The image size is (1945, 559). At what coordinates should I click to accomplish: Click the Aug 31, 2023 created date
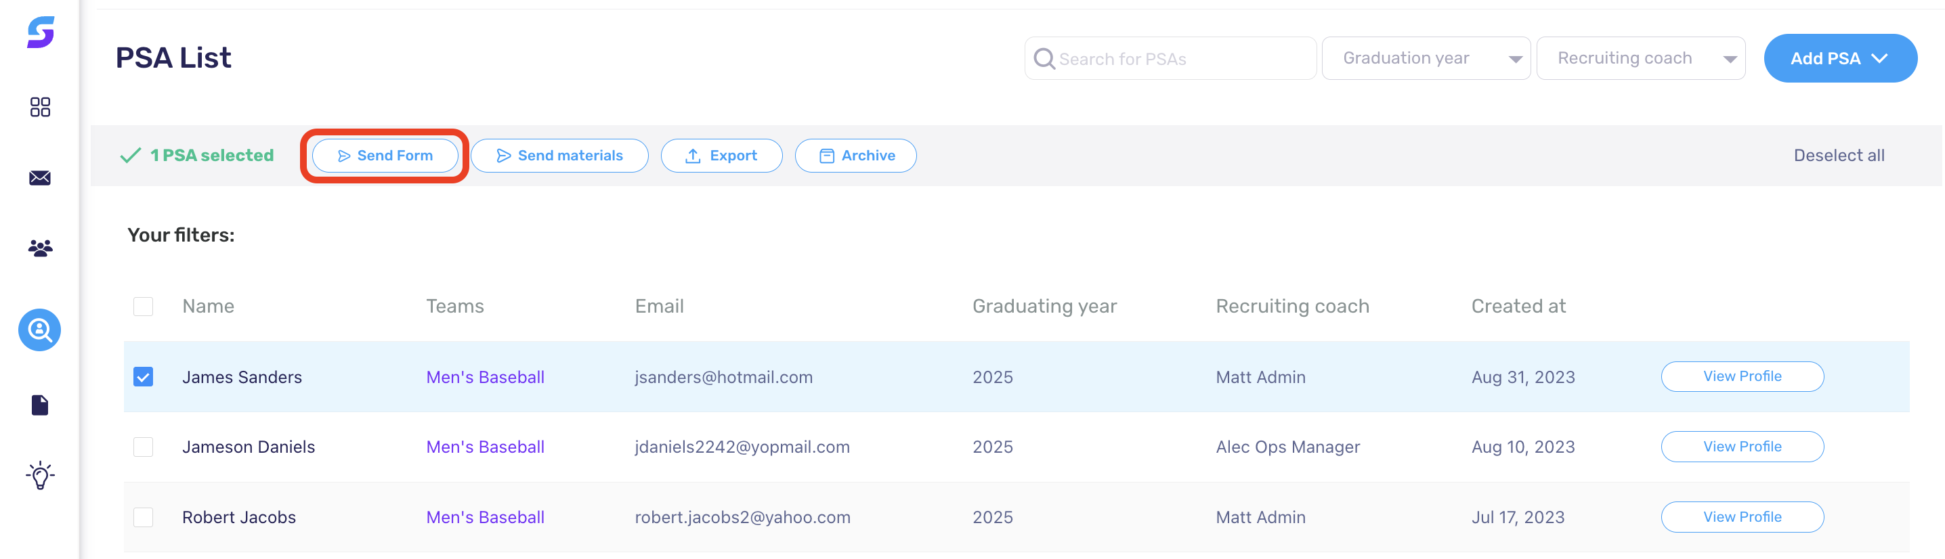[x=1523, y=377]
